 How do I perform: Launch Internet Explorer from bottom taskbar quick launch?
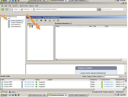pos(13,95)
